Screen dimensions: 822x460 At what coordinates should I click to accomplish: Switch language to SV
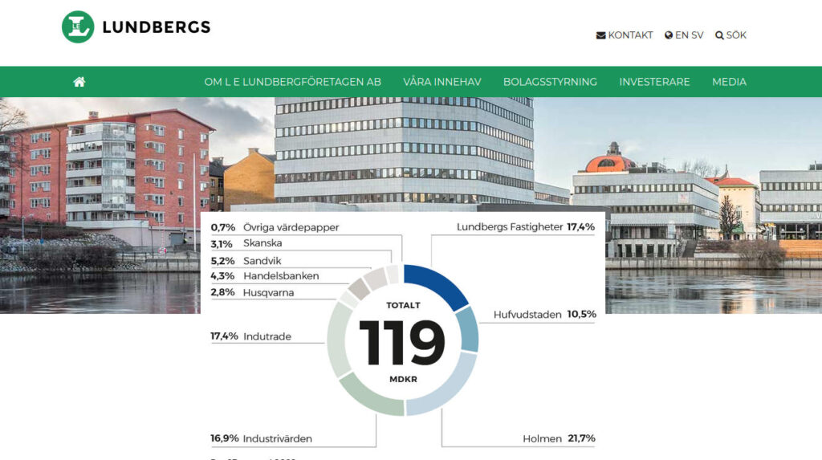[x=697, y=35]
